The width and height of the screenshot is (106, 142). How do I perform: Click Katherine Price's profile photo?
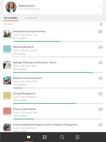11,7
